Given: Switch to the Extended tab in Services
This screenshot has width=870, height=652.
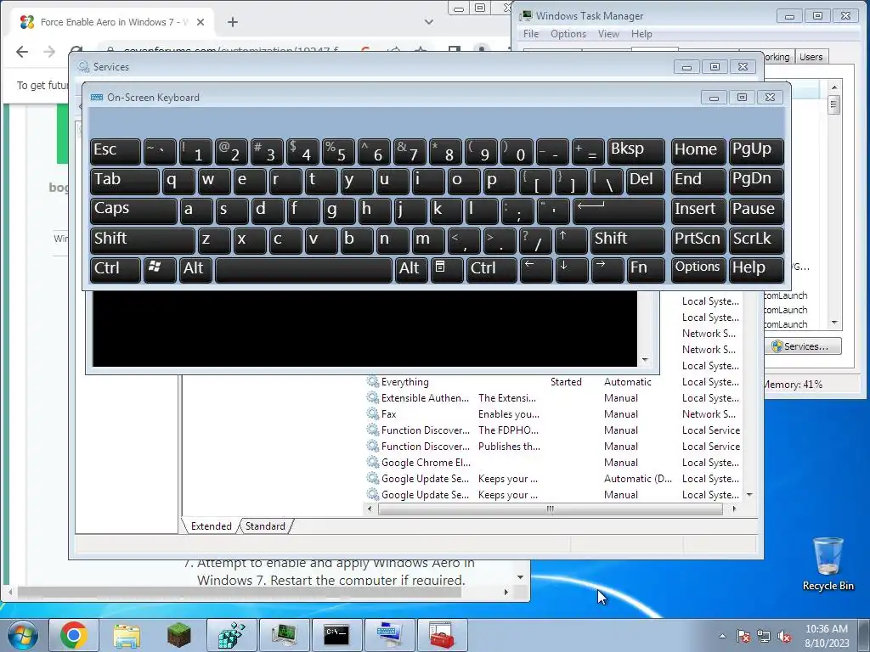Looking at the screenshot, I should click(211, 526).
